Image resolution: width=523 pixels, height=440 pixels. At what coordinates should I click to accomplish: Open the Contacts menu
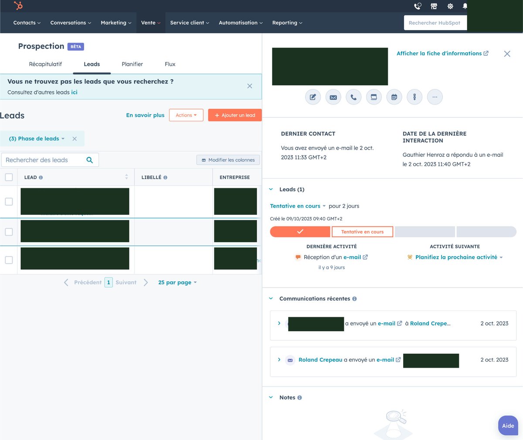(x=27, y=23)
